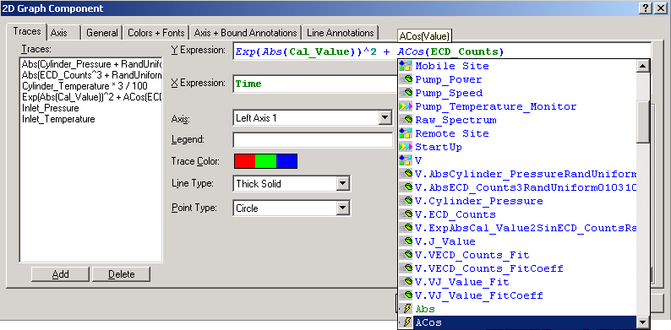Select the Cylinder_Temperature * 3 / 100 trace

pos(90,86)
